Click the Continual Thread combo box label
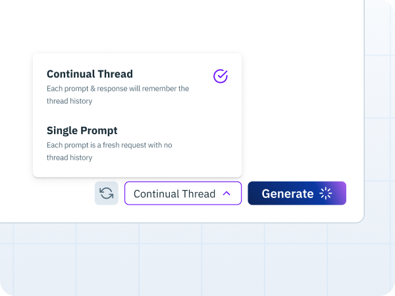The image size is (395, 296). click(174, 194)
